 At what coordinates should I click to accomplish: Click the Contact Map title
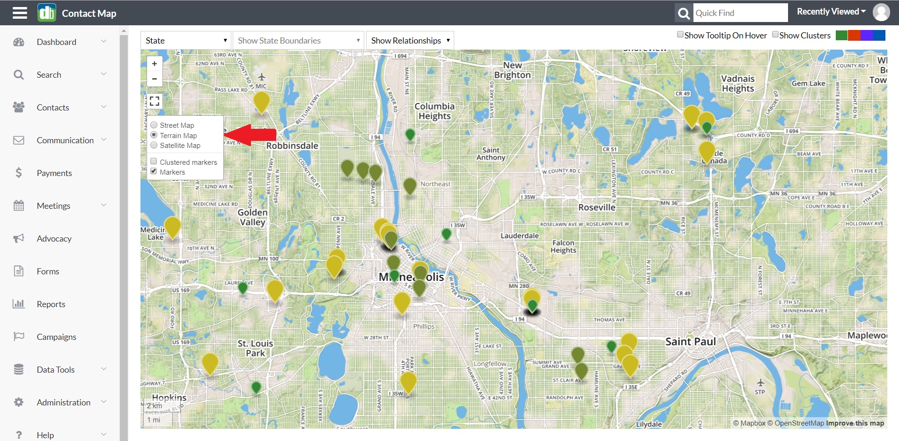point(89,13)
